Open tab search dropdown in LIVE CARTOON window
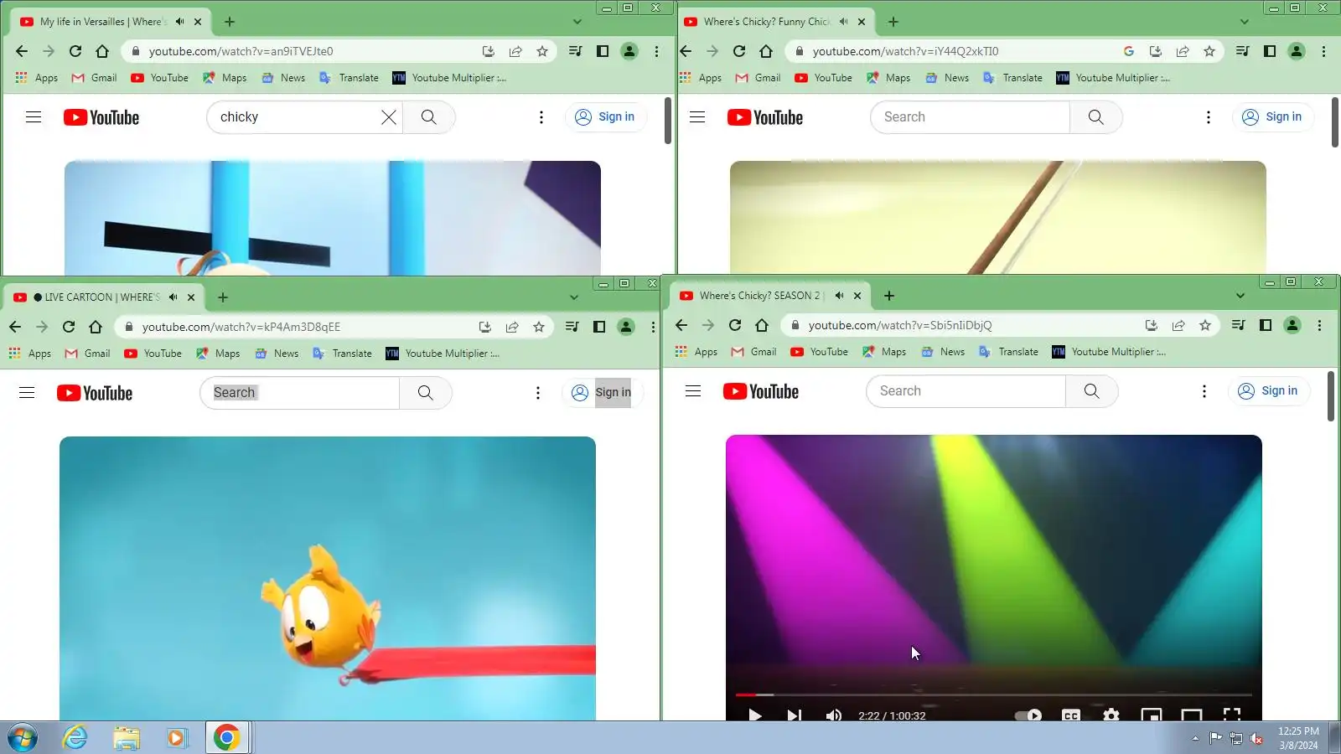The height and width of the screenshot is (754, 1341). pos(573,297)
